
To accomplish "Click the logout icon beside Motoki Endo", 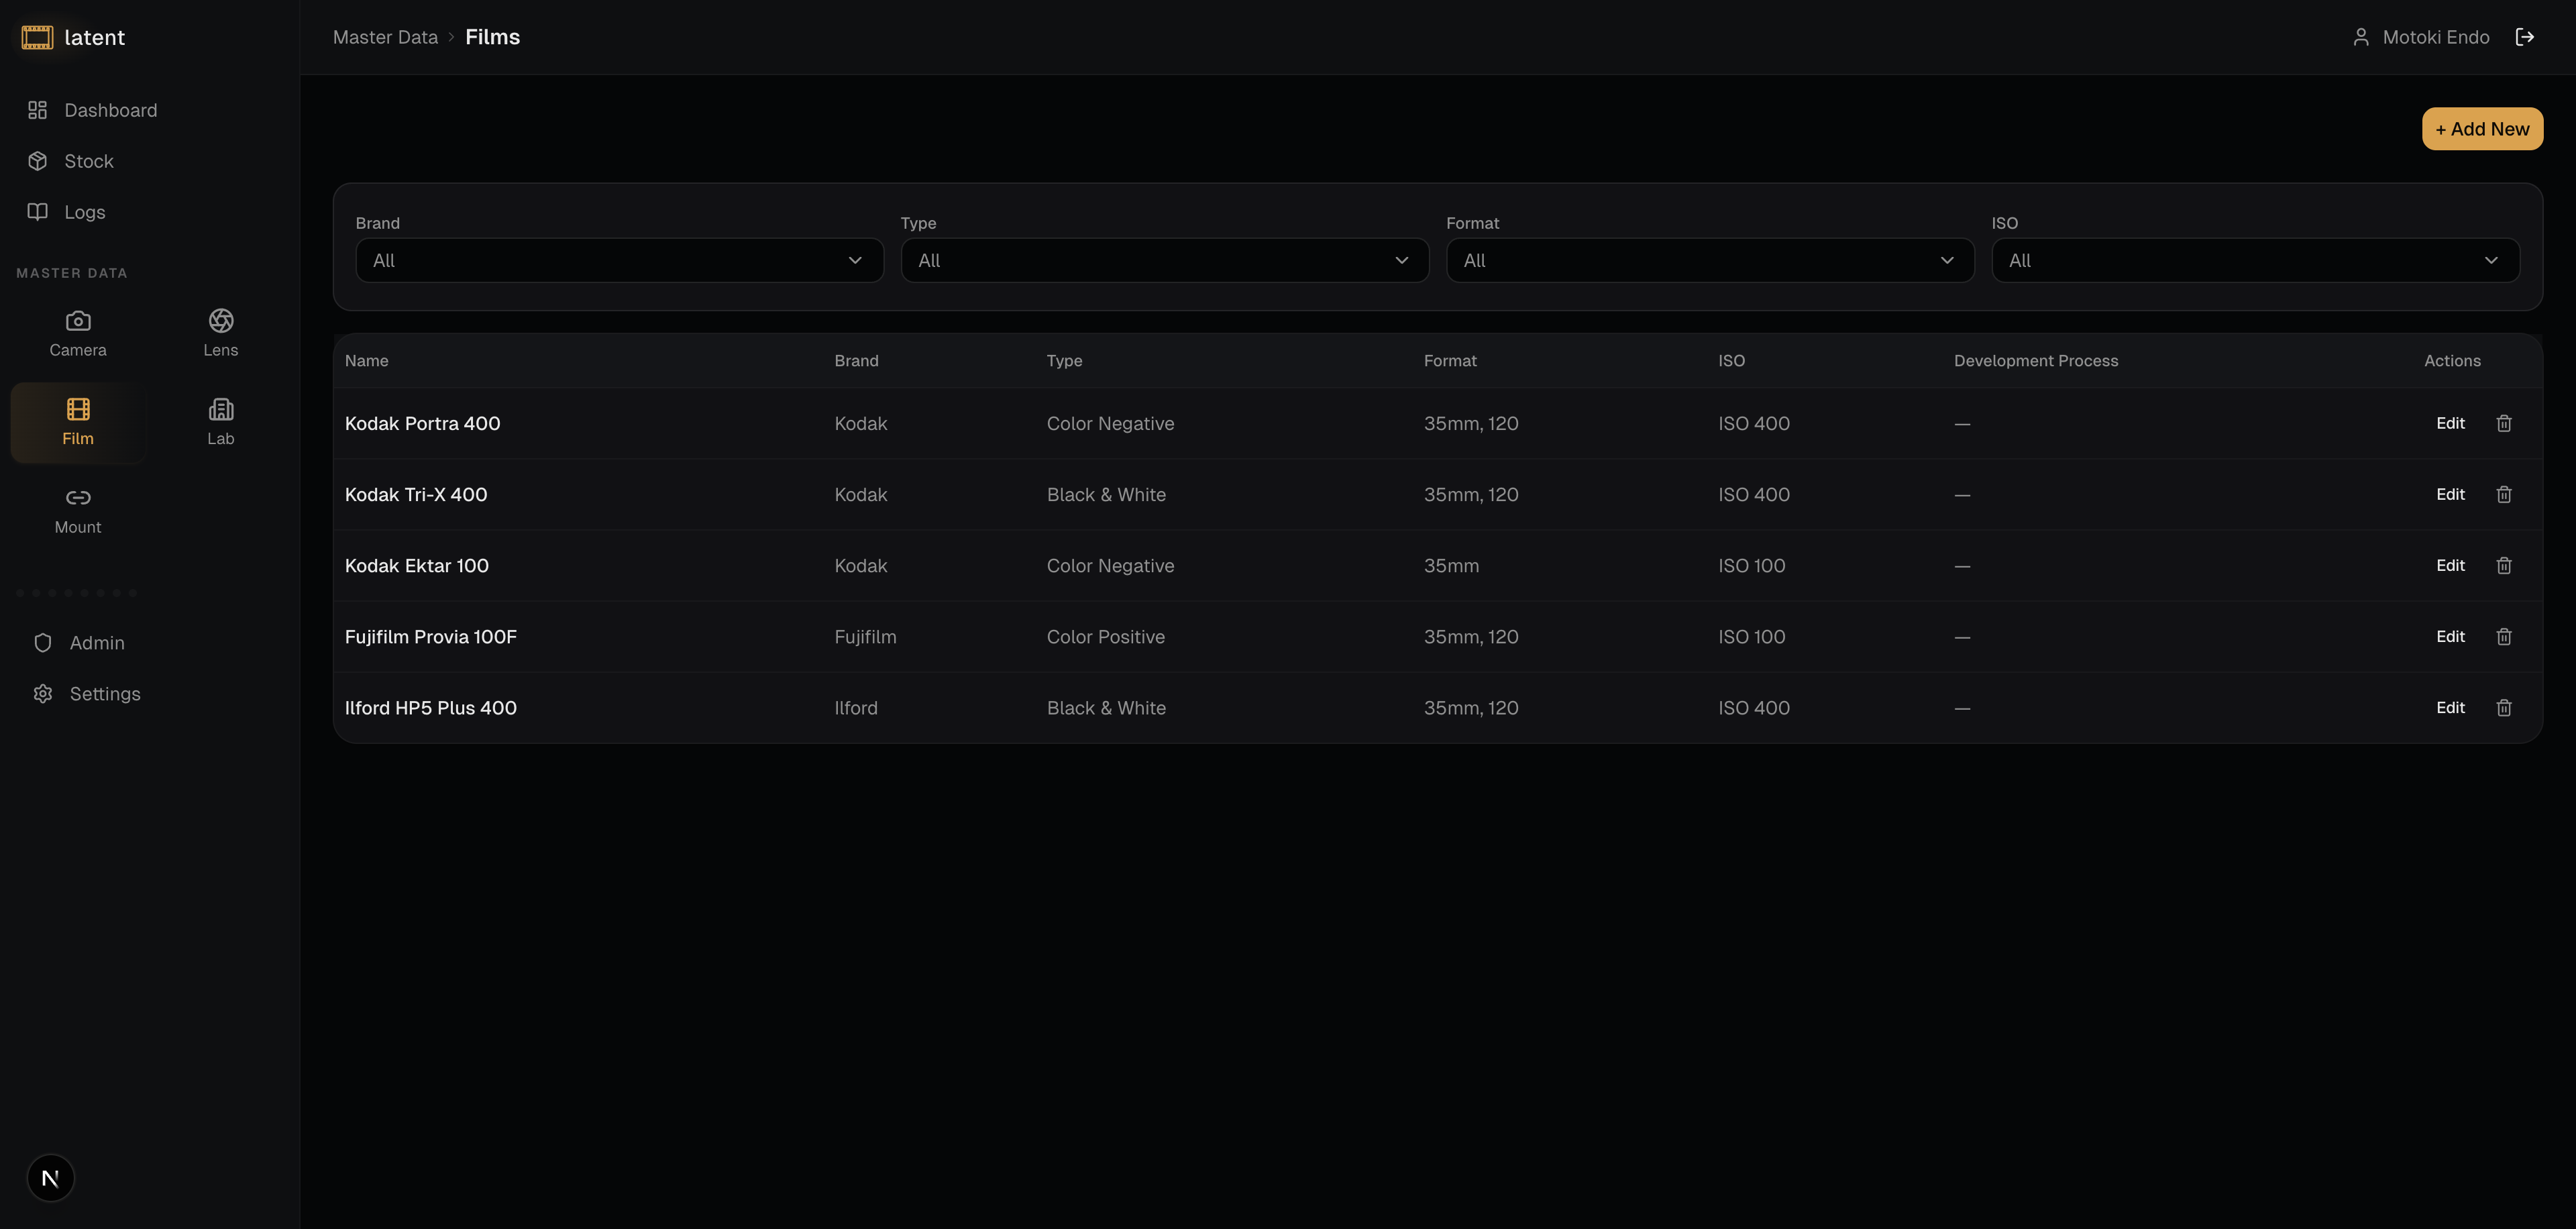I will click(x=2525, y=37).
